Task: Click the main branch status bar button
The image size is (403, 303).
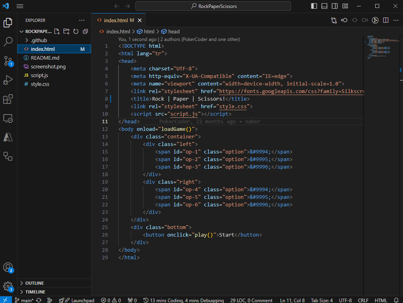Action: point(24,300)
